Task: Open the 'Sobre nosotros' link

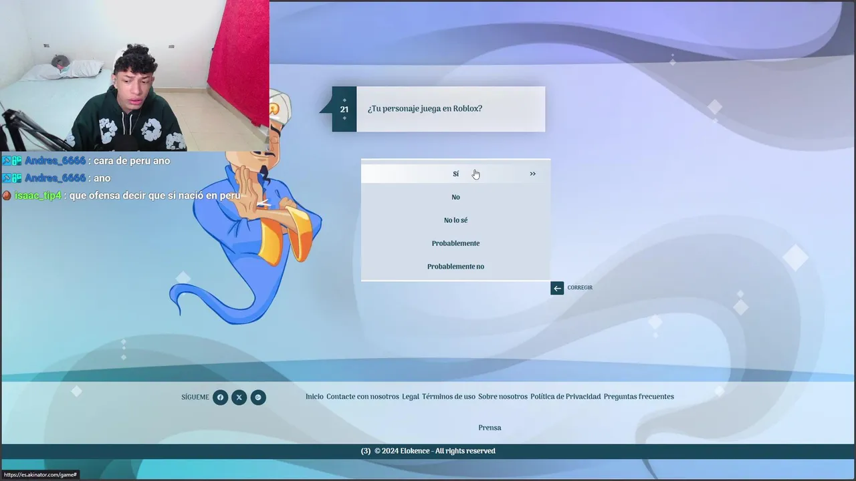Action: tap(503, 397)
